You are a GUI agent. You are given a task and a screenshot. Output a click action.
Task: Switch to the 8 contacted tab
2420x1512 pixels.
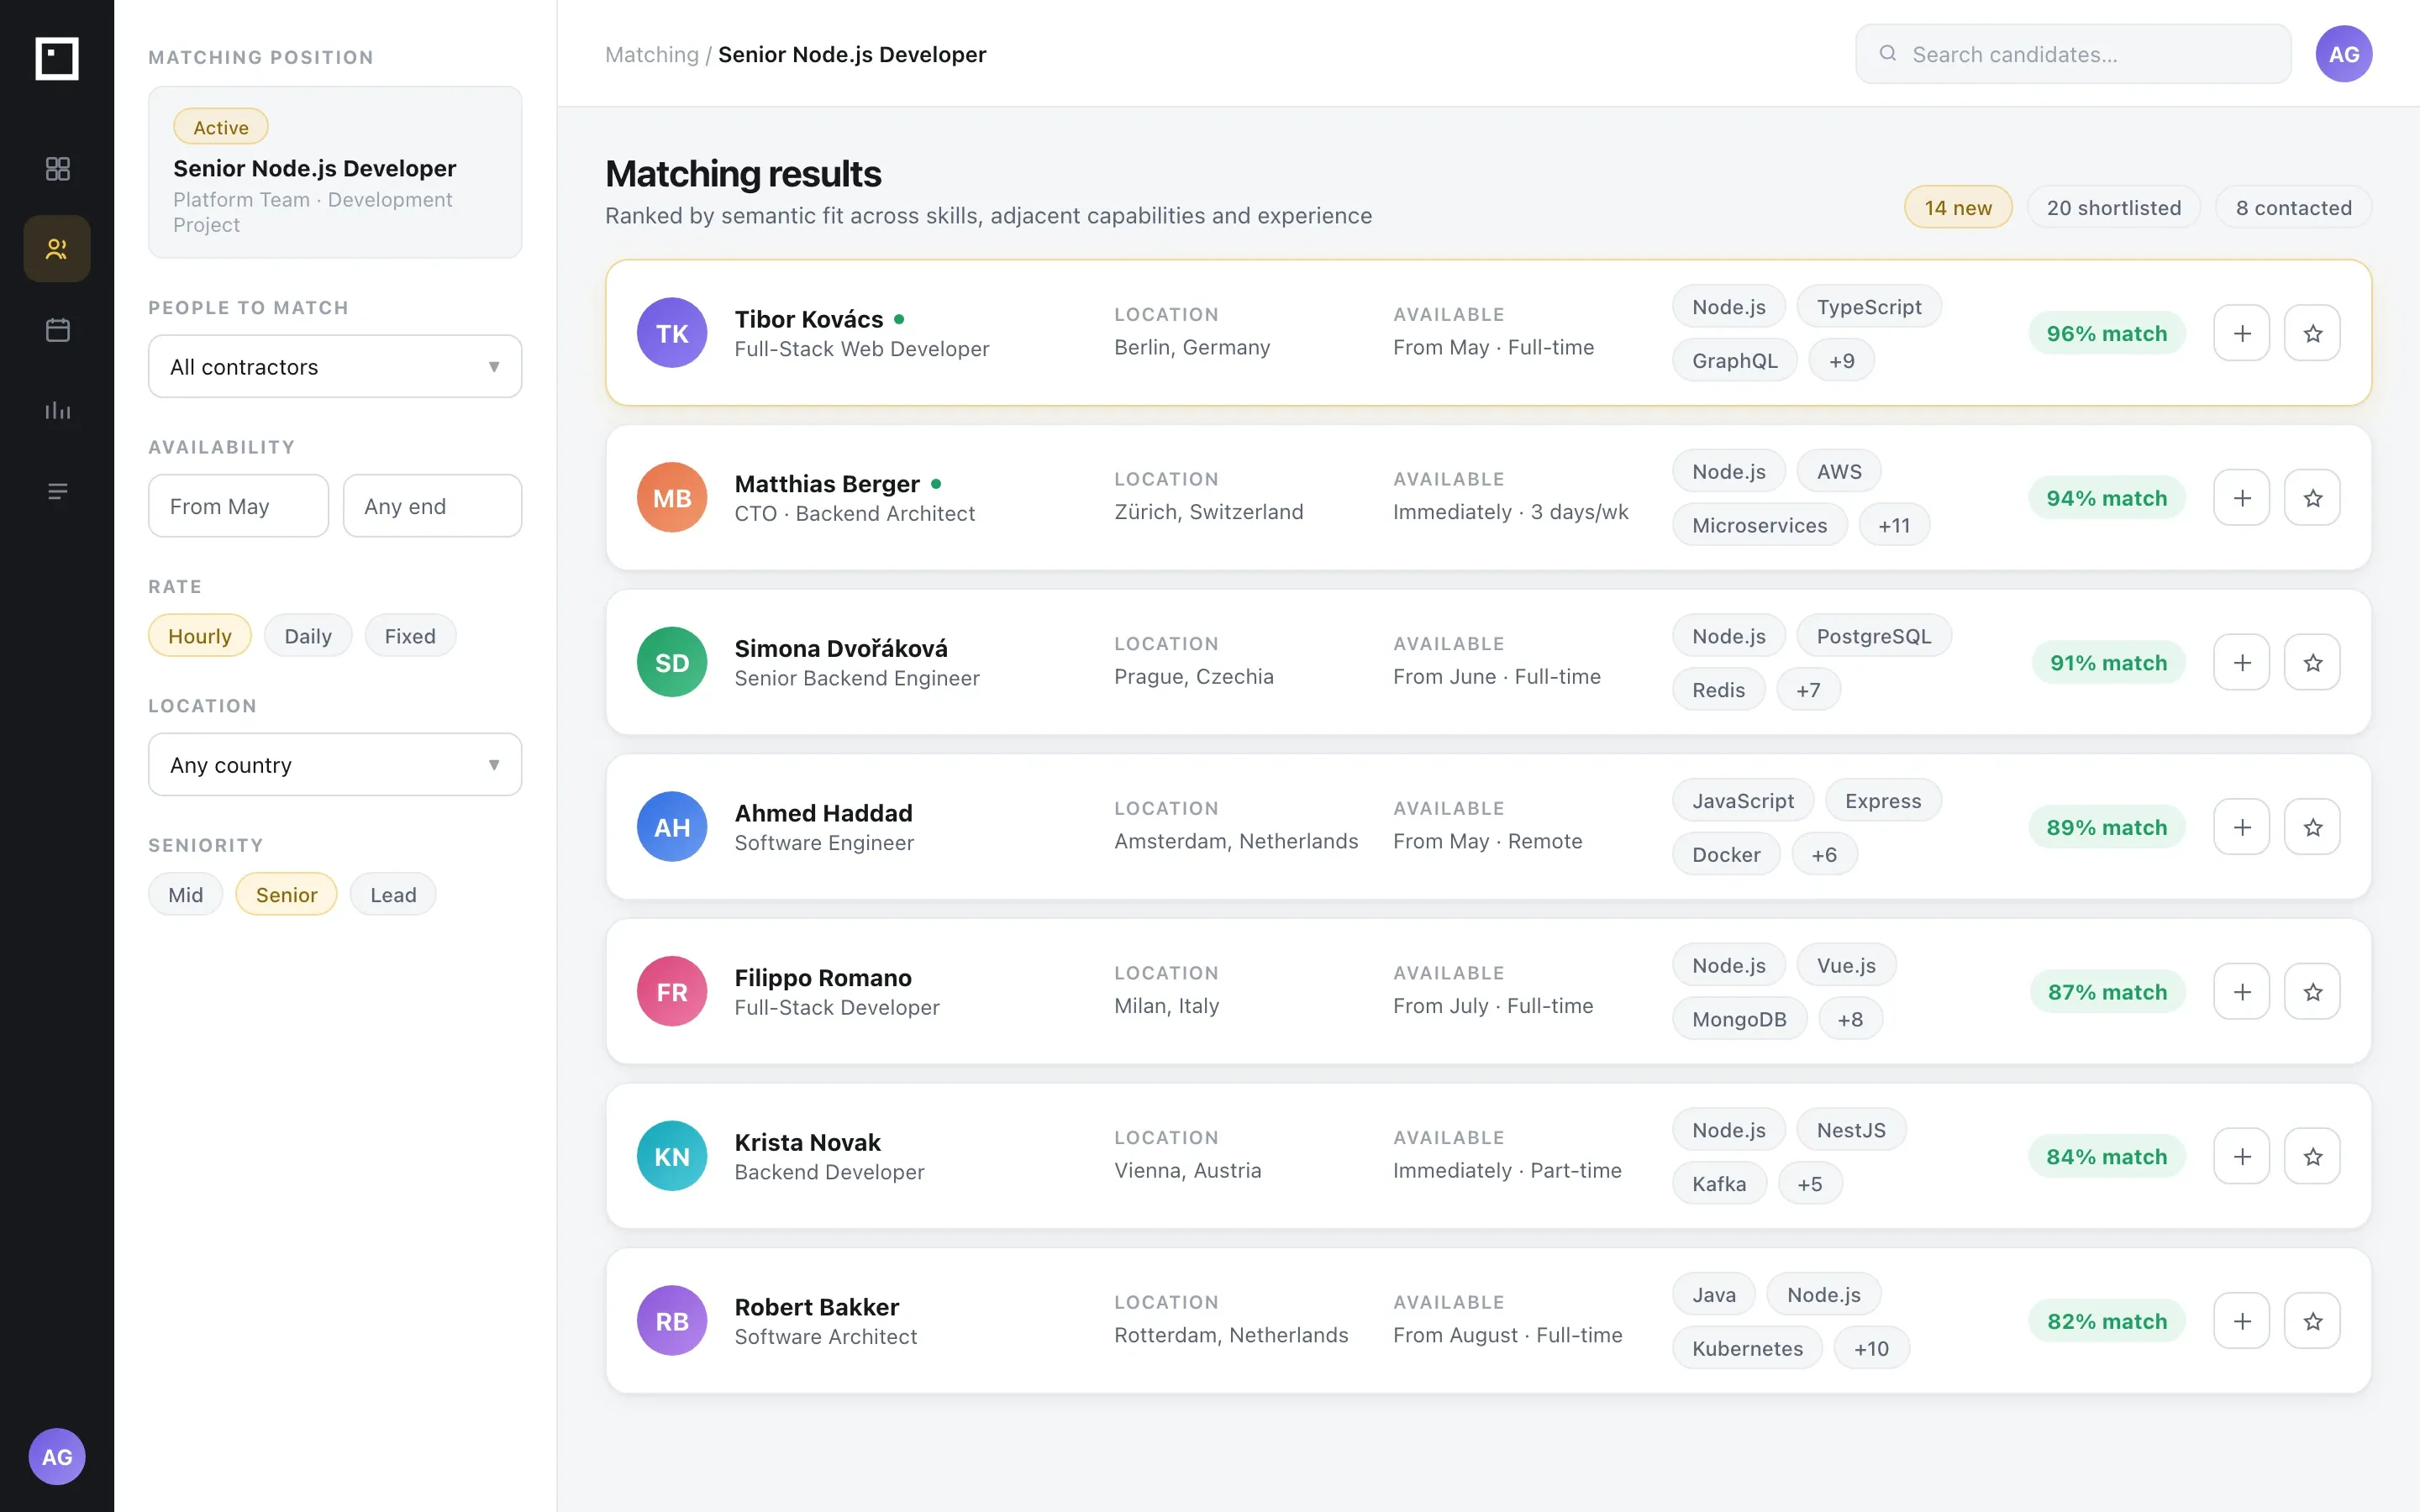tap(2293, 207)
